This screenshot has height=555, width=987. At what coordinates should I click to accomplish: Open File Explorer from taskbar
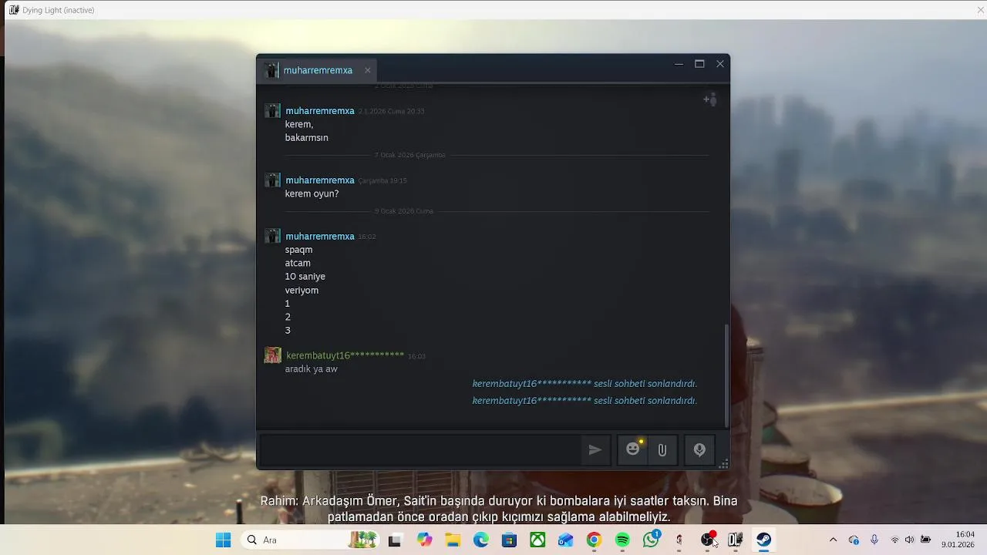coord(453,540)
